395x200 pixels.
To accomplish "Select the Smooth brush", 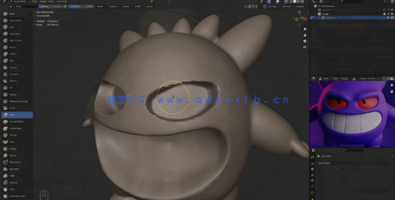I will coord(17,74).
